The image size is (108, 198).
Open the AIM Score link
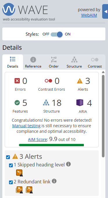[37, 140]
